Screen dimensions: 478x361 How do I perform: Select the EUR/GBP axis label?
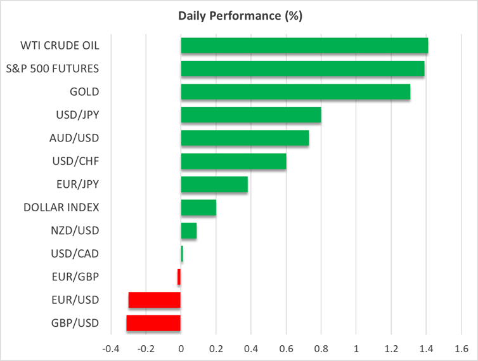[75, 277]
